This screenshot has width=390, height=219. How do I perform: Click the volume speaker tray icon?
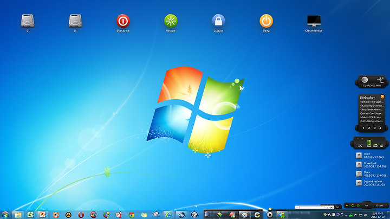(366, 215)
